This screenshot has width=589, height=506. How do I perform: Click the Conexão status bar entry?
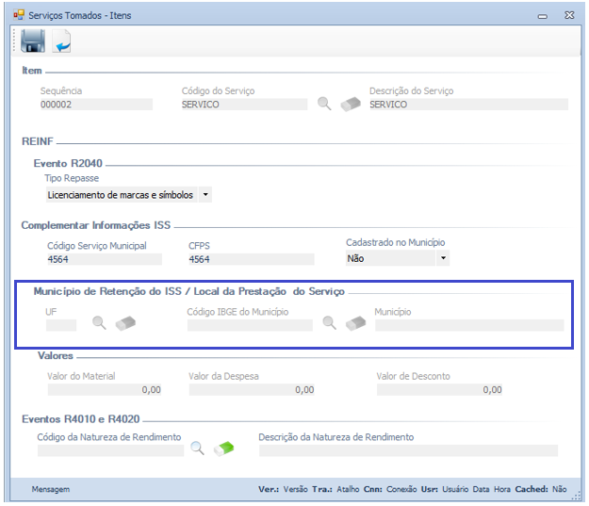click(x=401, y=489)
